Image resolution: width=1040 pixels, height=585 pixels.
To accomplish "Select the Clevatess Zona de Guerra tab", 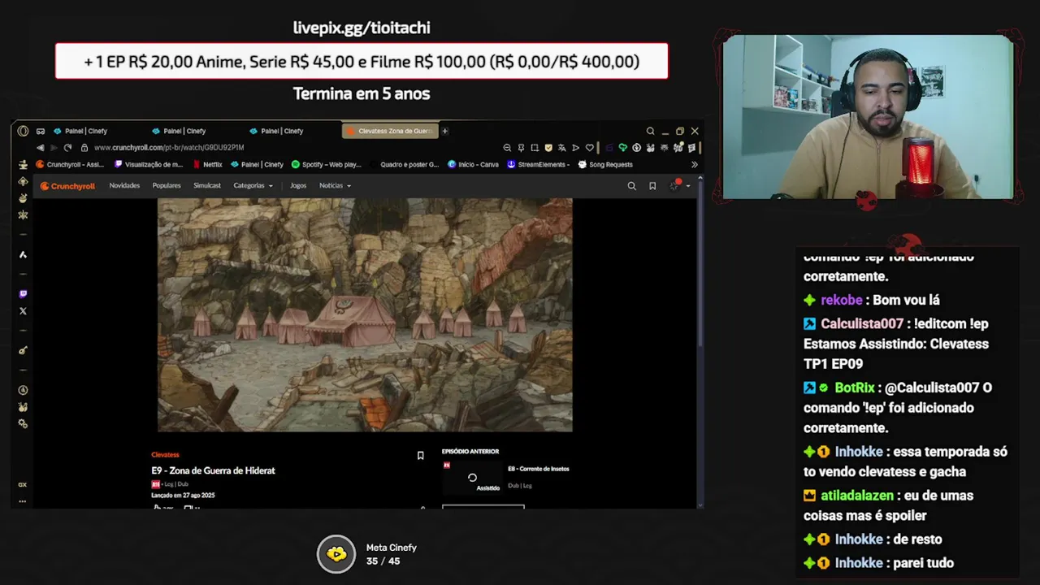I will coord(390,131).
